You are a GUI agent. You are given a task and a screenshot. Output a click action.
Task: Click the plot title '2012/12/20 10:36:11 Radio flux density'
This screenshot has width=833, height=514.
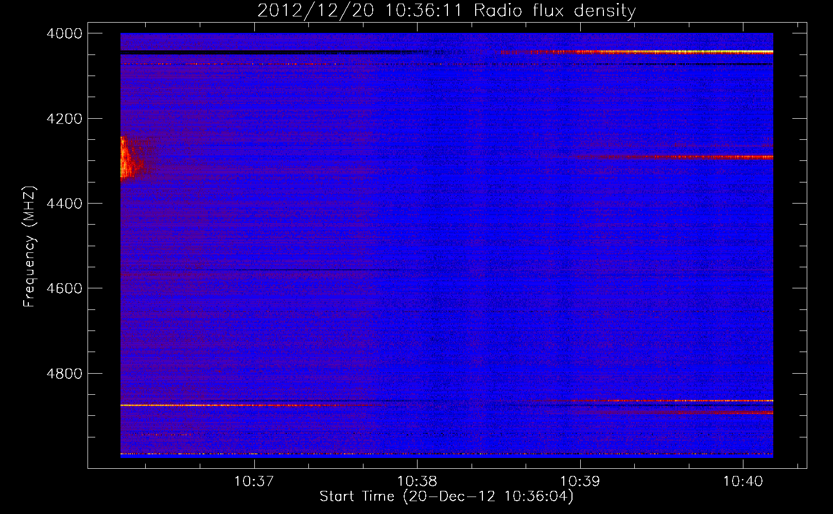point(446,10)
